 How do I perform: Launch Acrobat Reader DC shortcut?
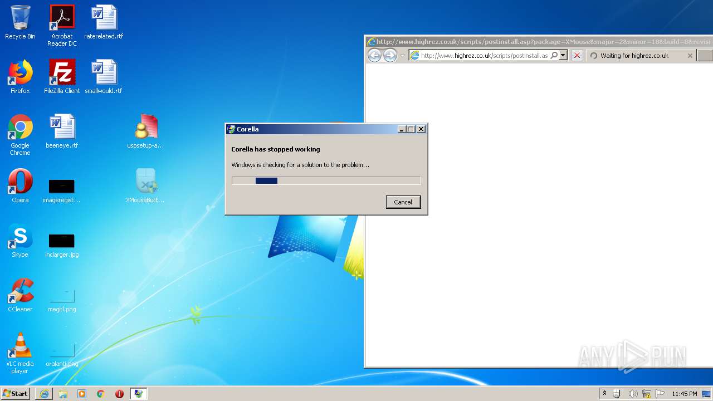(62, 25)
